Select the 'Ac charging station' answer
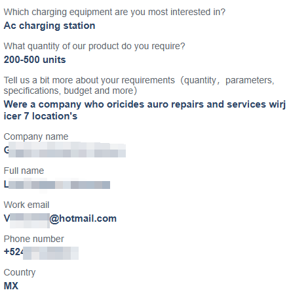Viewport: 289px width, 307px height. tap(49, 26)
